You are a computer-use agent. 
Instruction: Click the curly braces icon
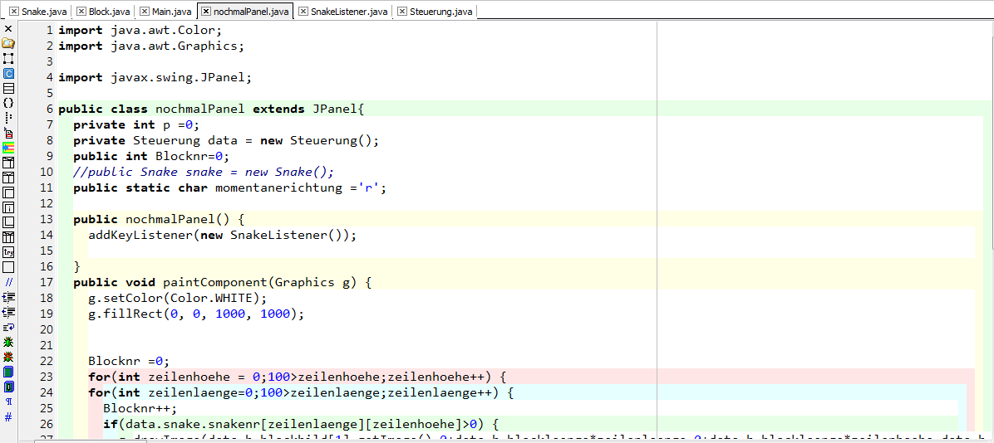[x=8, y=103]
